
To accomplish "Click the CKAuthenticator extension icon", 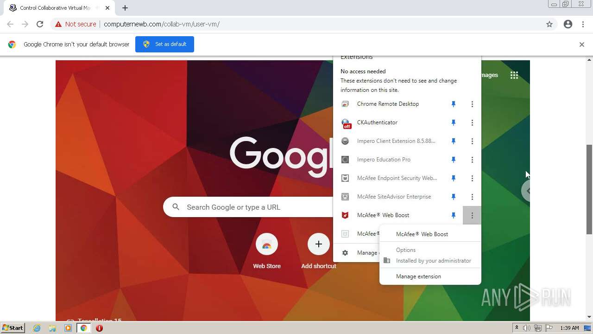I will coord(346,123).
